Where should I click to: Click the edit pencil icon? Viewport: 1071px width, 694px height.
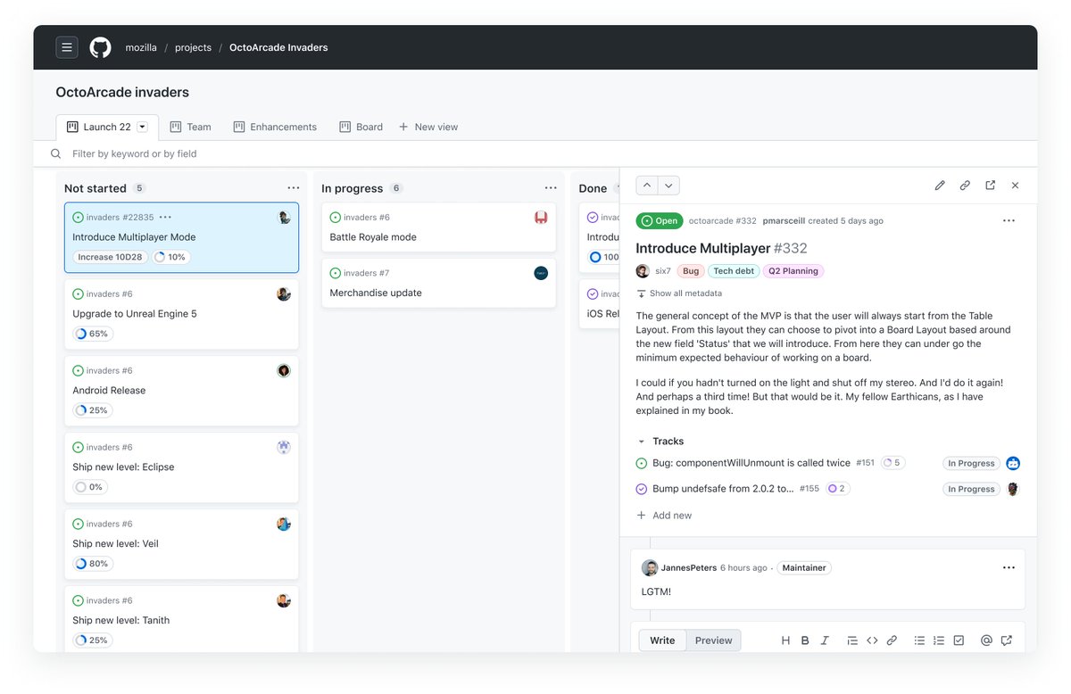tap(940, 186)
